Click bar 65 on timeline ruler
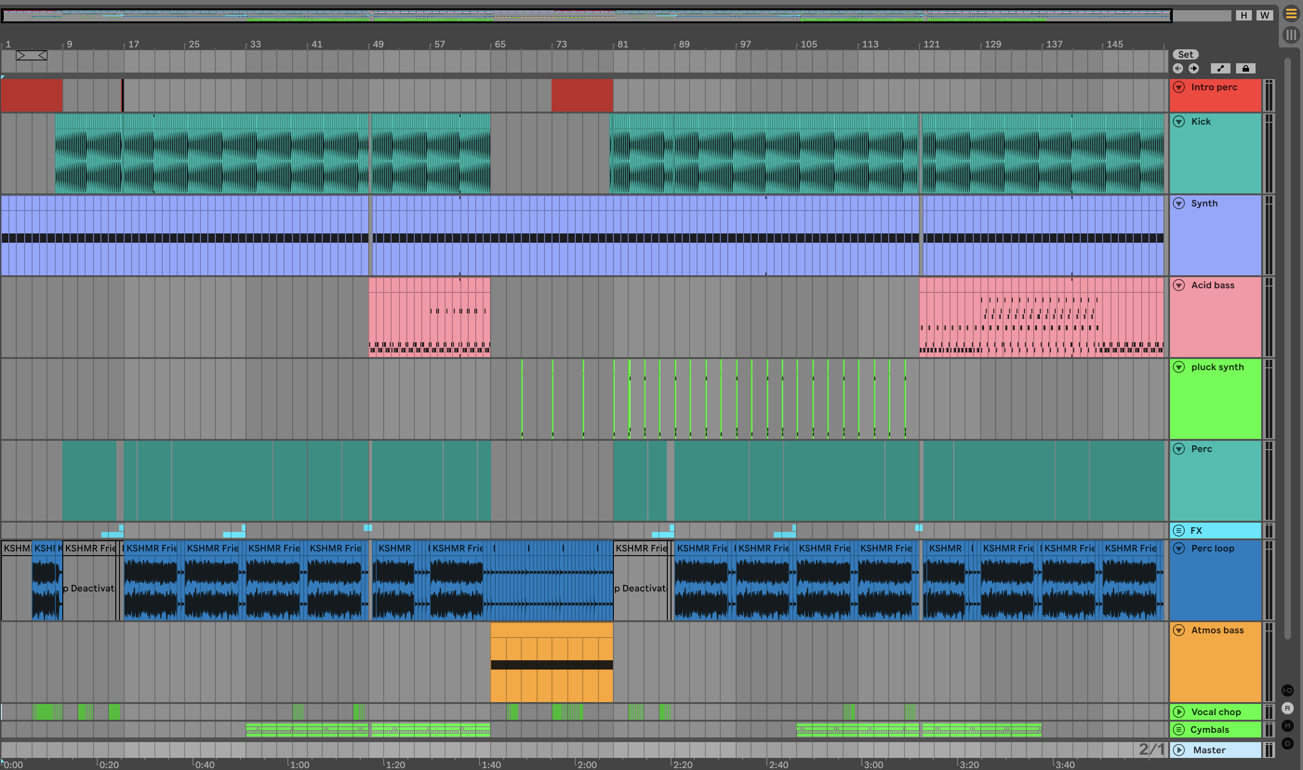The height and width of the screenshot is (770, 1303). click(x=500, y=44)
